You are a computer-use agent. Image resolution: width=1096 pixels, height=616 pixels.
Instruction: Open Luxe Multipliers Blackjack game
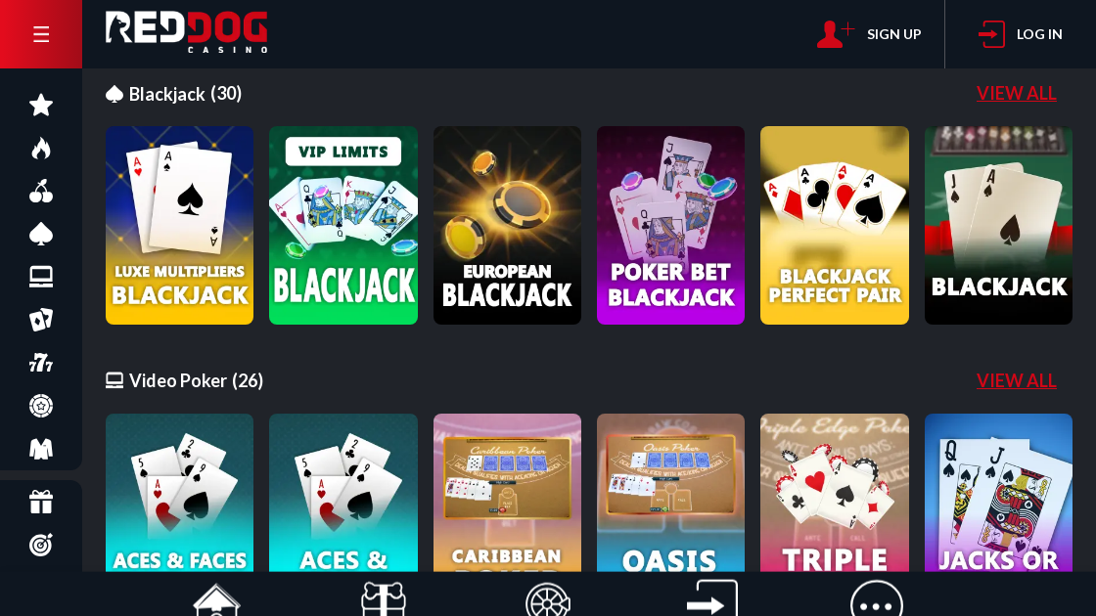(x=180, y=225)
